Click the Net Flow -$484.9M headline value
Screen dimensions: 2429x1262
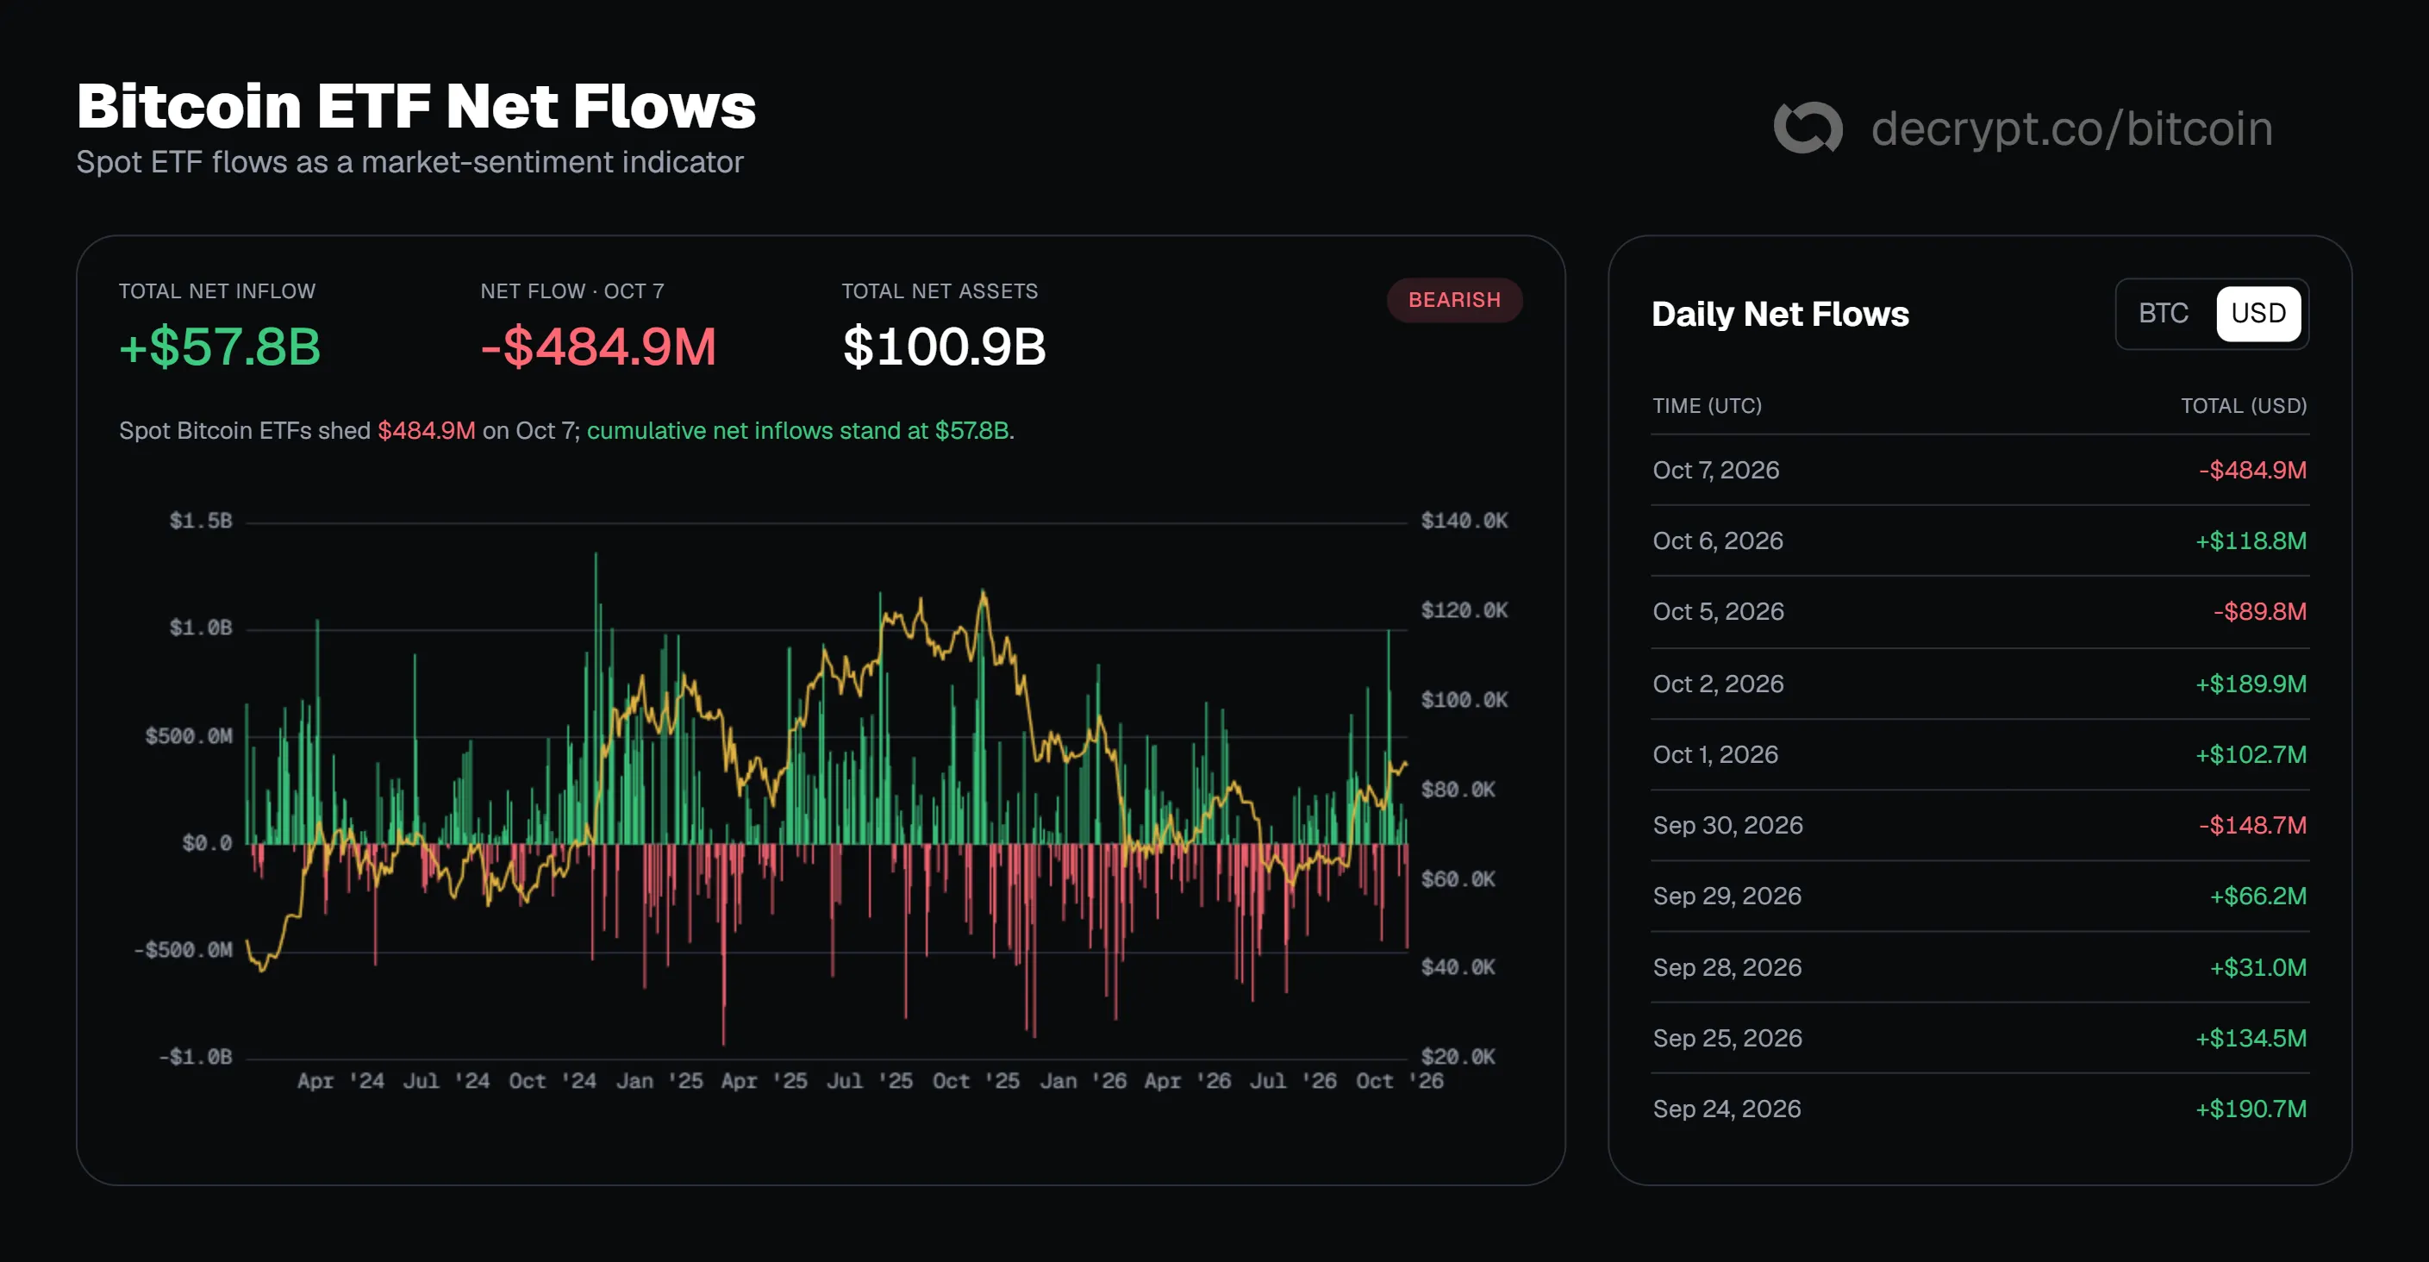599,347
